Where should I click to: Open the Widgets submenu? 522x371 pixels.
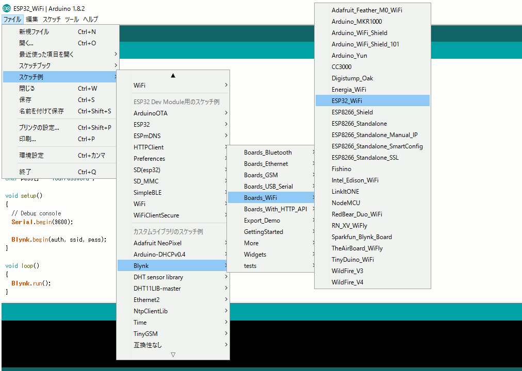(271, 255)
